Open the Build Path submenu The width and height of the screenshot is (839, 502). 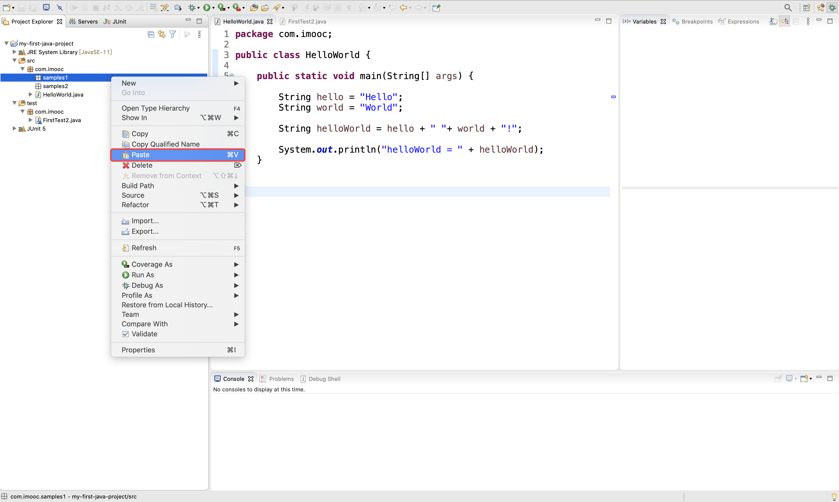[178, 186]
